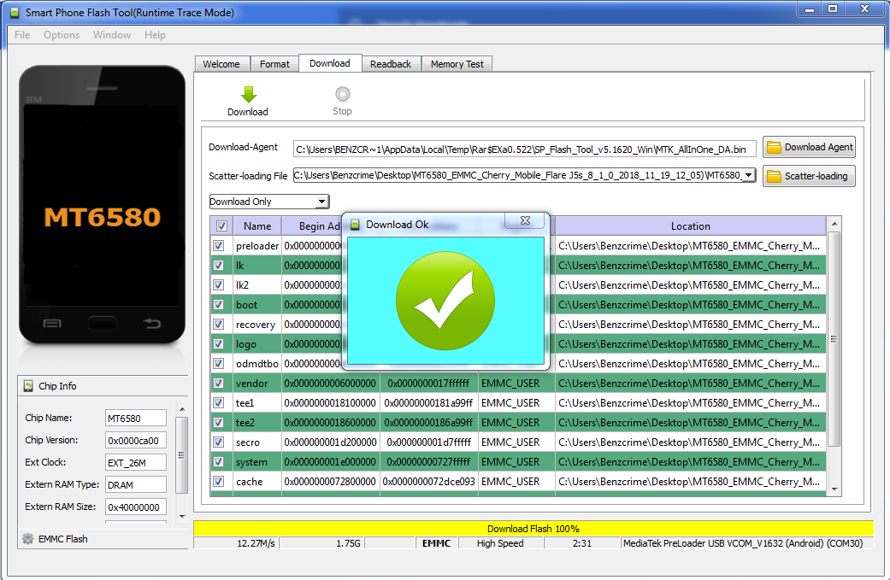Uncheck the logo partition checkbox

pos(219,343)
